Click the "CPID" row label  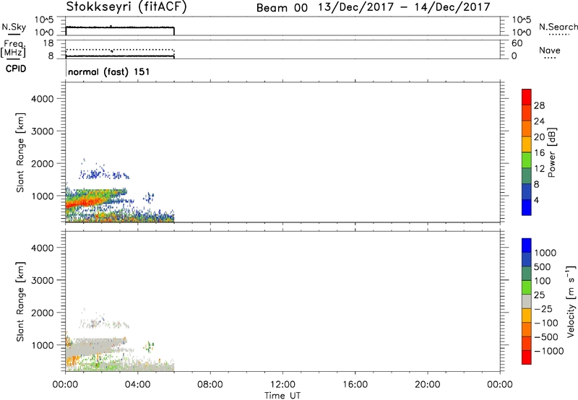pos(16,69)
